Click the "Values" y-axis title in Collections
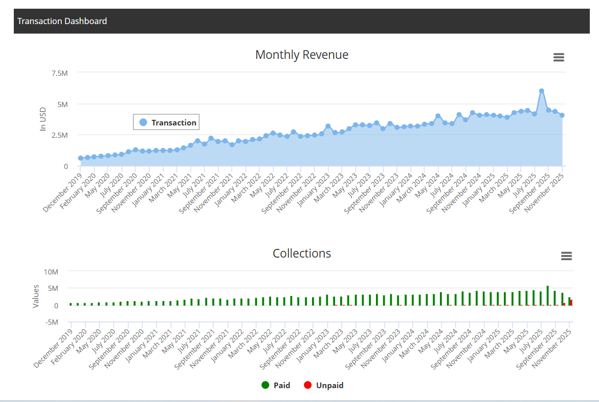Viewport: 599px width, 402px height. pos(36,297)
